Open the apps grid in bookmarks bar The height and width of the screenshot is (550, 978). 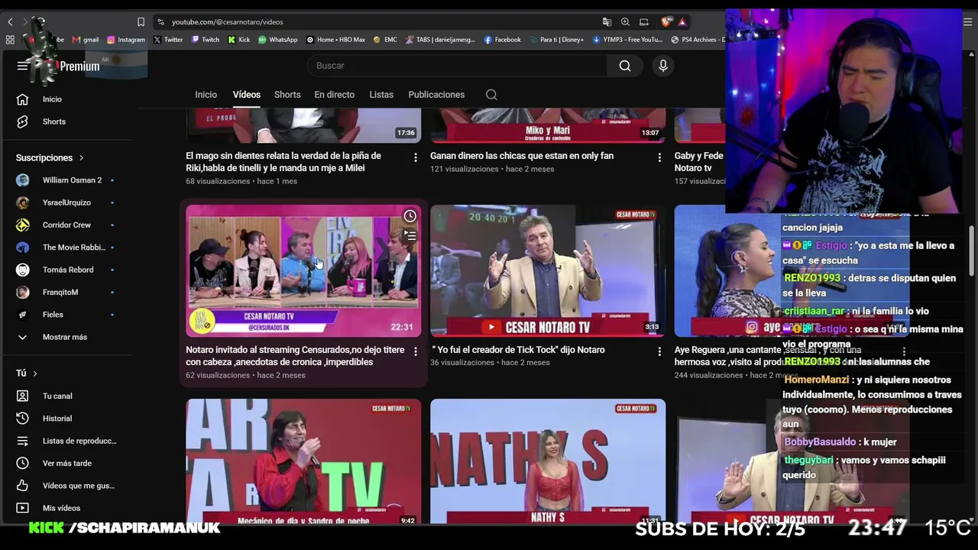click(x=10, y=40)
